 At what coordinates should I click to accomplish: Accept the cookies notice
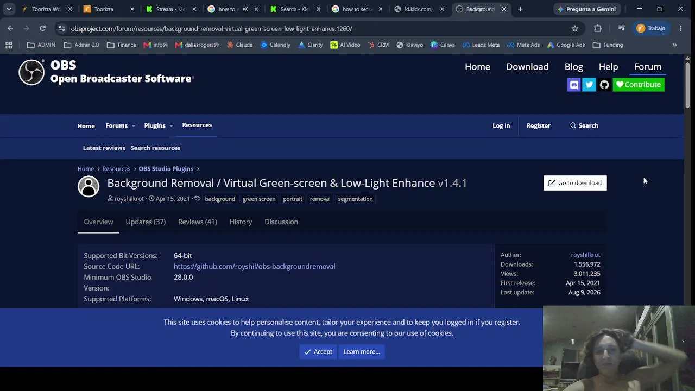click(x=318, y=352)
